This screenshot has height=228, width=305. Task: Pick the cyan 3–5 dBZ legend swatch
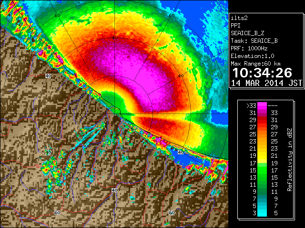pyautogui.click(x=262, y=213)
